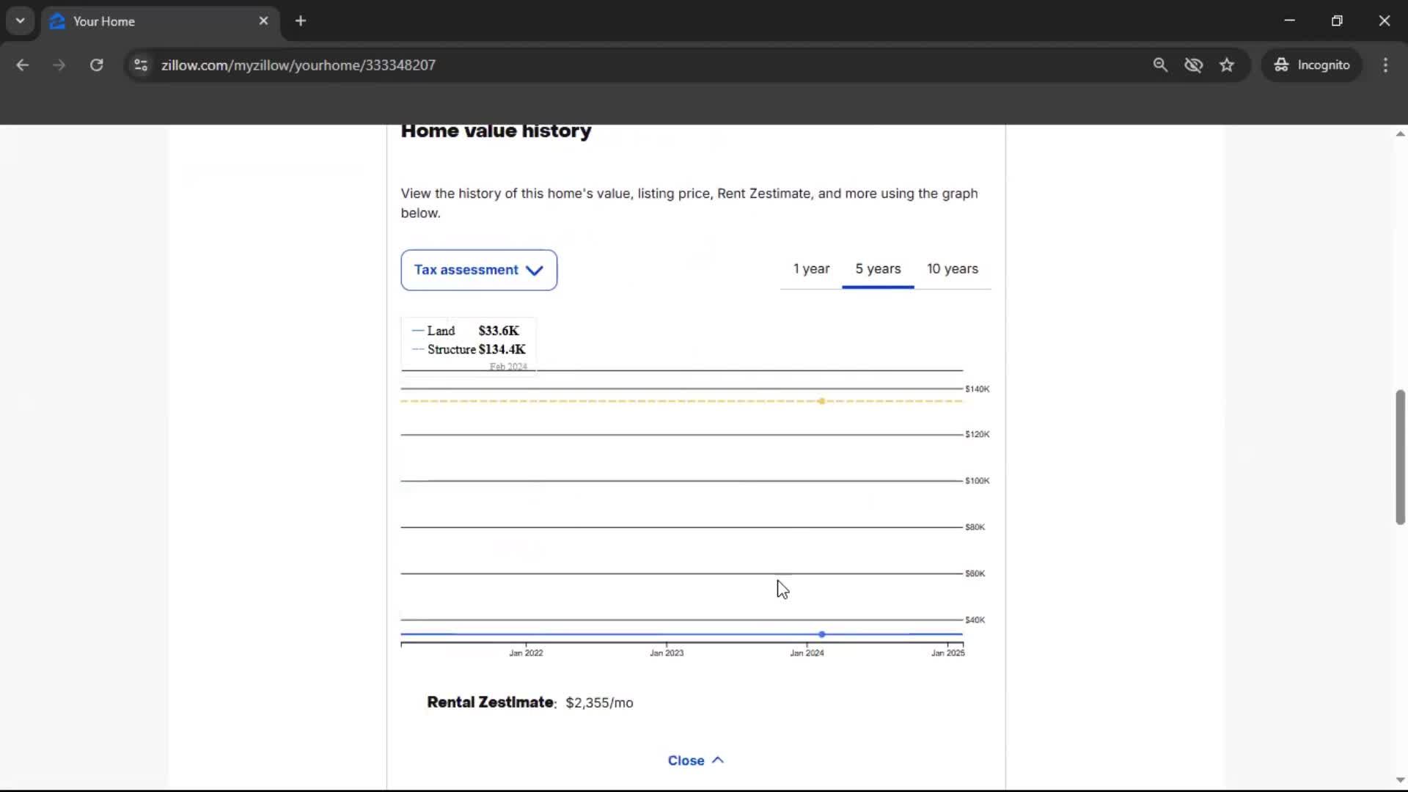Click the third-party cookies blocked eye icon
Viewport: 1408px width, 792px height.
pos(1194,65)
